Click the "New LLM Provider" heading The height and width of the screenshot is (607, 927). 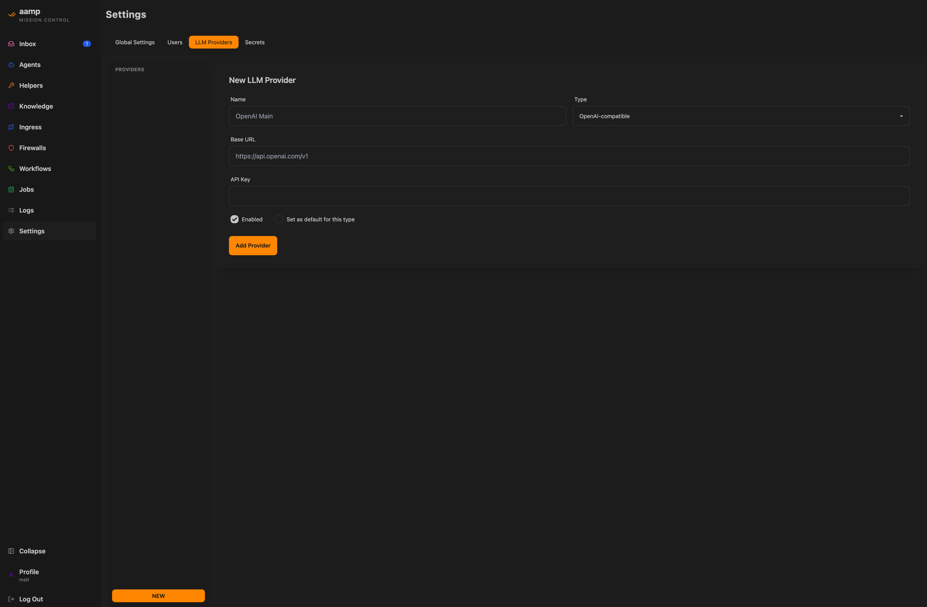262,80
